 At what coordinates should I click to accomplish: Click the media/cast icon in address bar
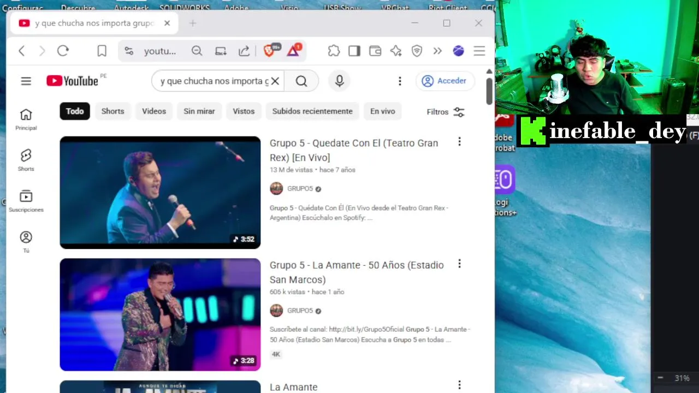221,51
